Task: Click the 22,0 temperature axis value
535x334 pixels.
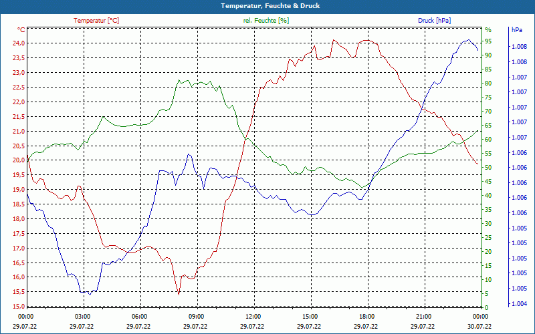Action: pyautogui.click(x=19, y=102)
